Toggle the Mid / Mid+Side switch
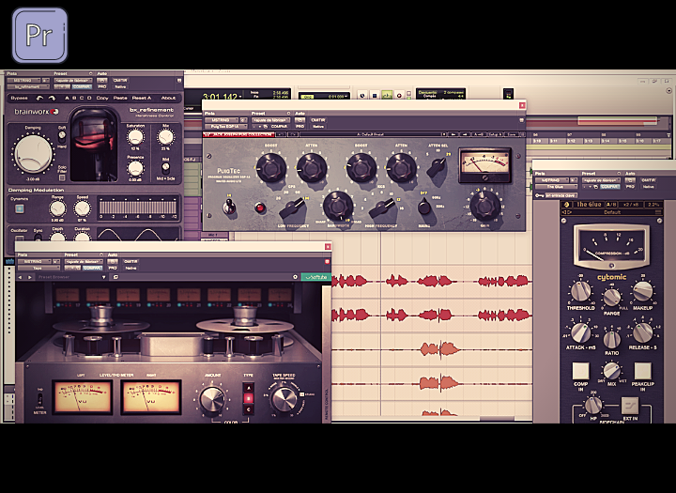 (x=165, y=168)
